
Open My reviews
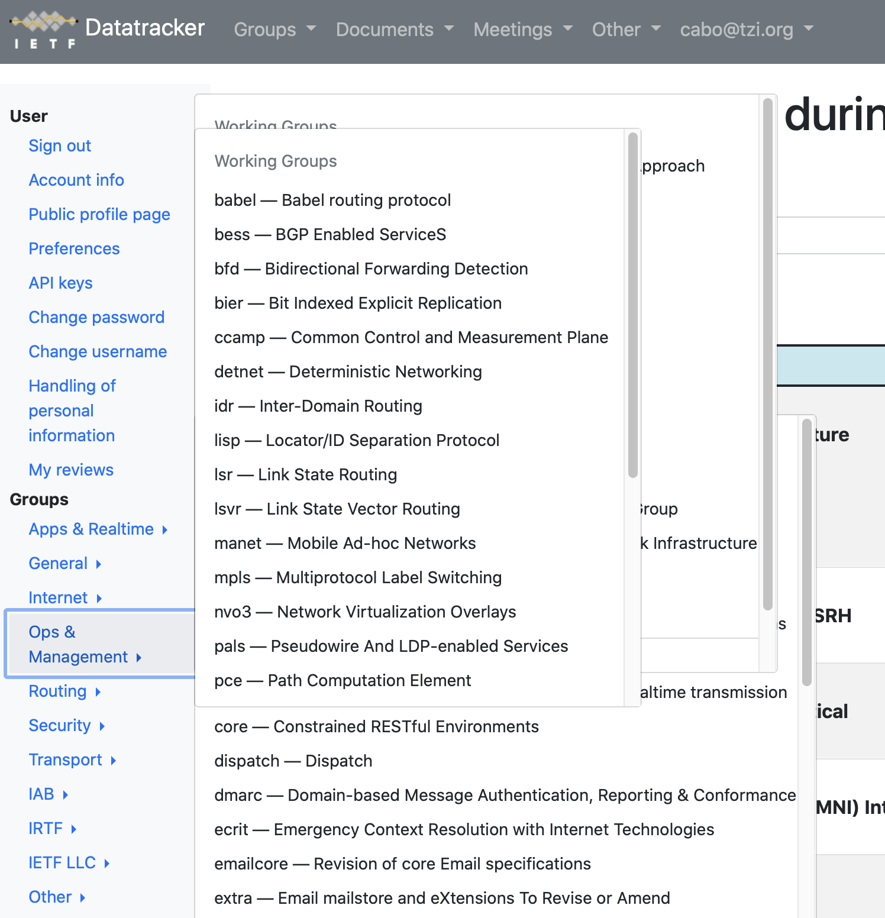coord(71,470)
